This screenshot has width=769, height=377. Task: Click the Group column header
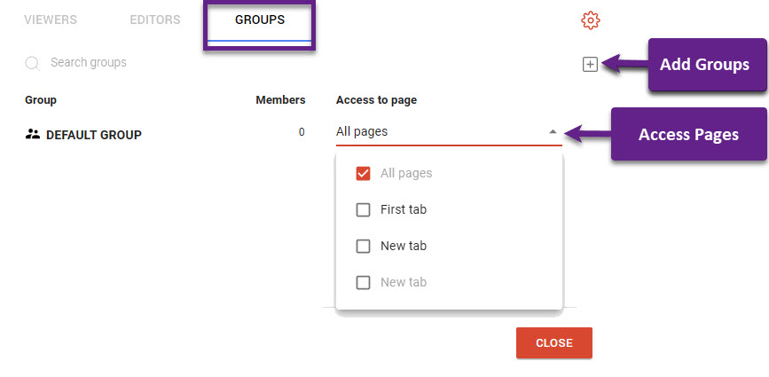41,100
